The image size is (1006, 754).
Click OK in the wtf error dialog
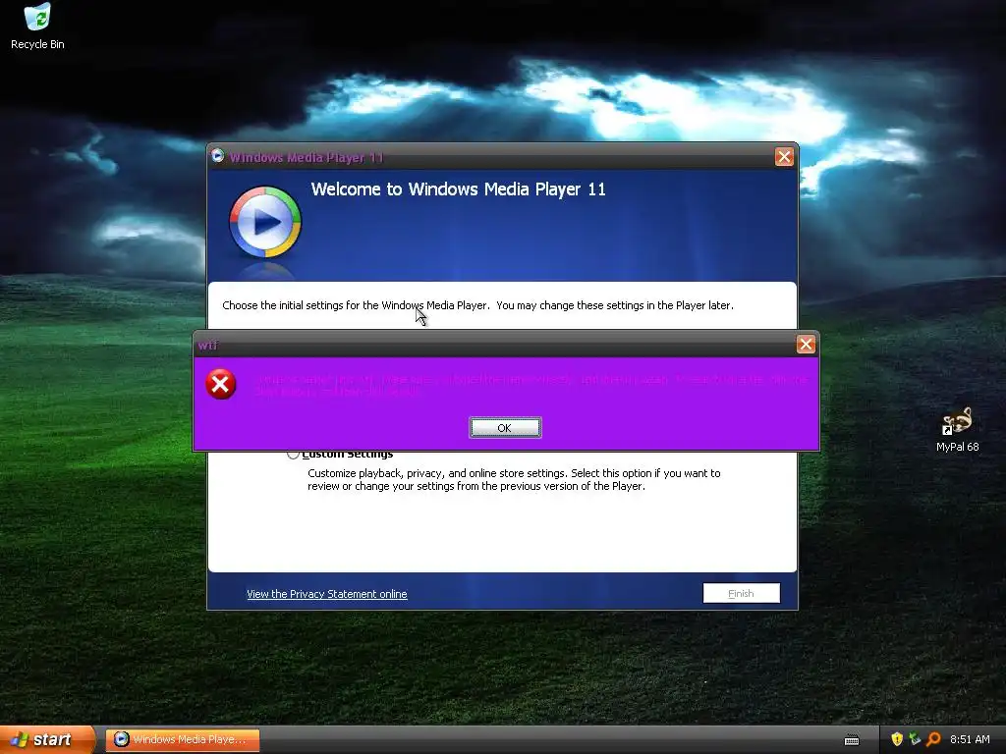[x=505, y=428]
